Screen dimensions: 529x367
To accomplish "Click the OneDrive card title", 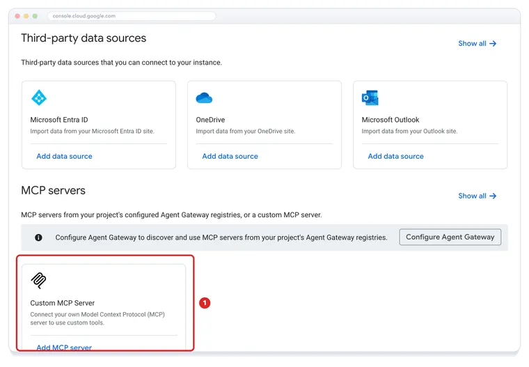I will [x=210, y=120].
